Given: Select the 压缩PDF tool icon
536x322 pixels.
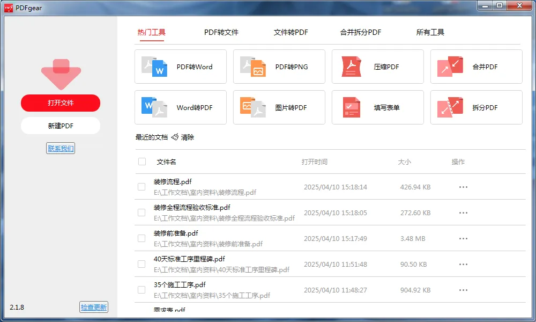Looking at the screenshot, I should pyautogui.click(x=352, y=67).
